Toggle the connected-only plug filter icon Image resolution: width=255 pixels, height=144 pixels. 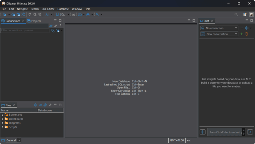click(x=53, y=31)
